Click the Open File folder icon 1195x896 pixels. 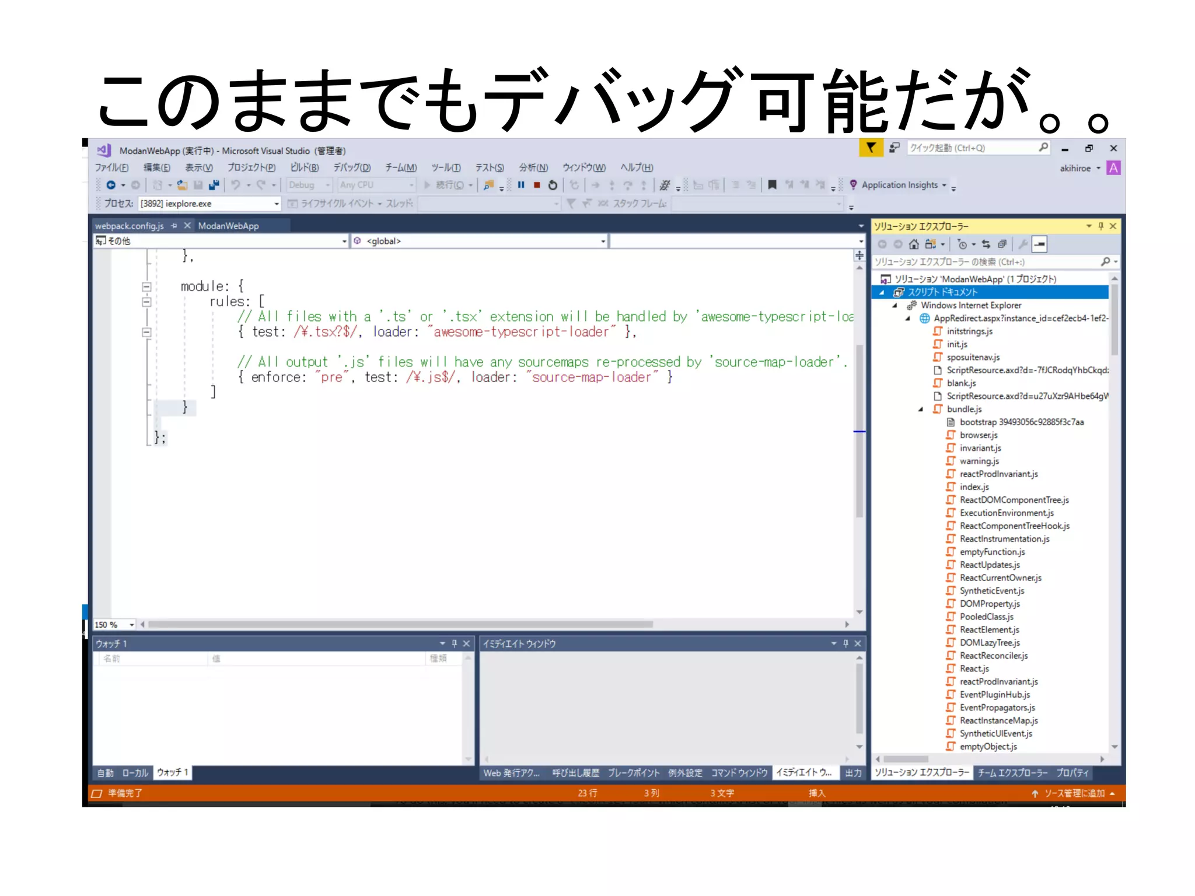[183, 185]
